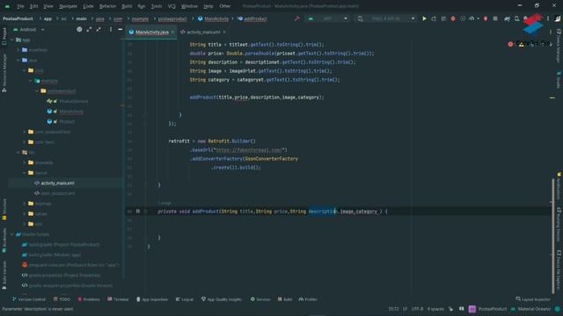Click the Select Opened File target icon in Project panel

click(79, 29)
